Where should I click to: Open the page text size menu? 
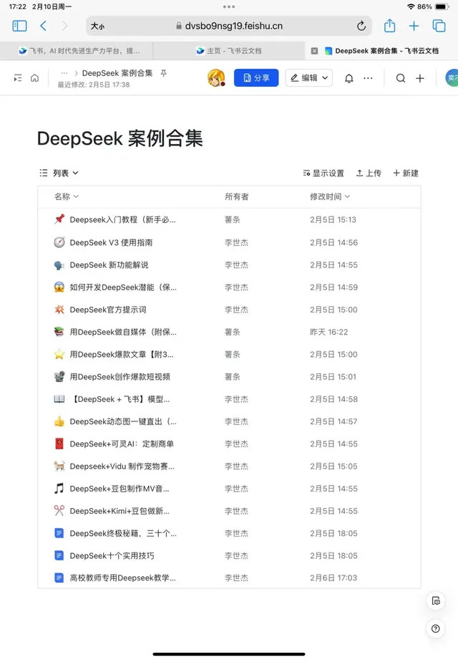(x=97, y=26)
